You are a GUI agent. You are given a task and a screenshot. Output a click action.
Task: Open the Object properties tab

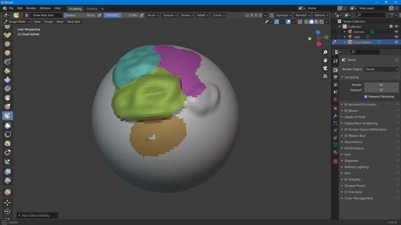pos(336,109)
